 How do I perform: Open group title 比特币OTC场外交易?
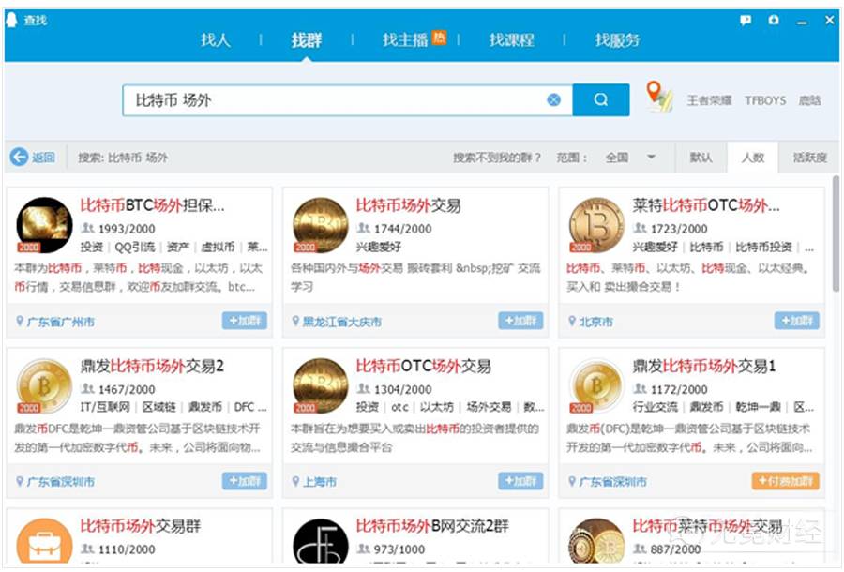(x=423, y=366)
